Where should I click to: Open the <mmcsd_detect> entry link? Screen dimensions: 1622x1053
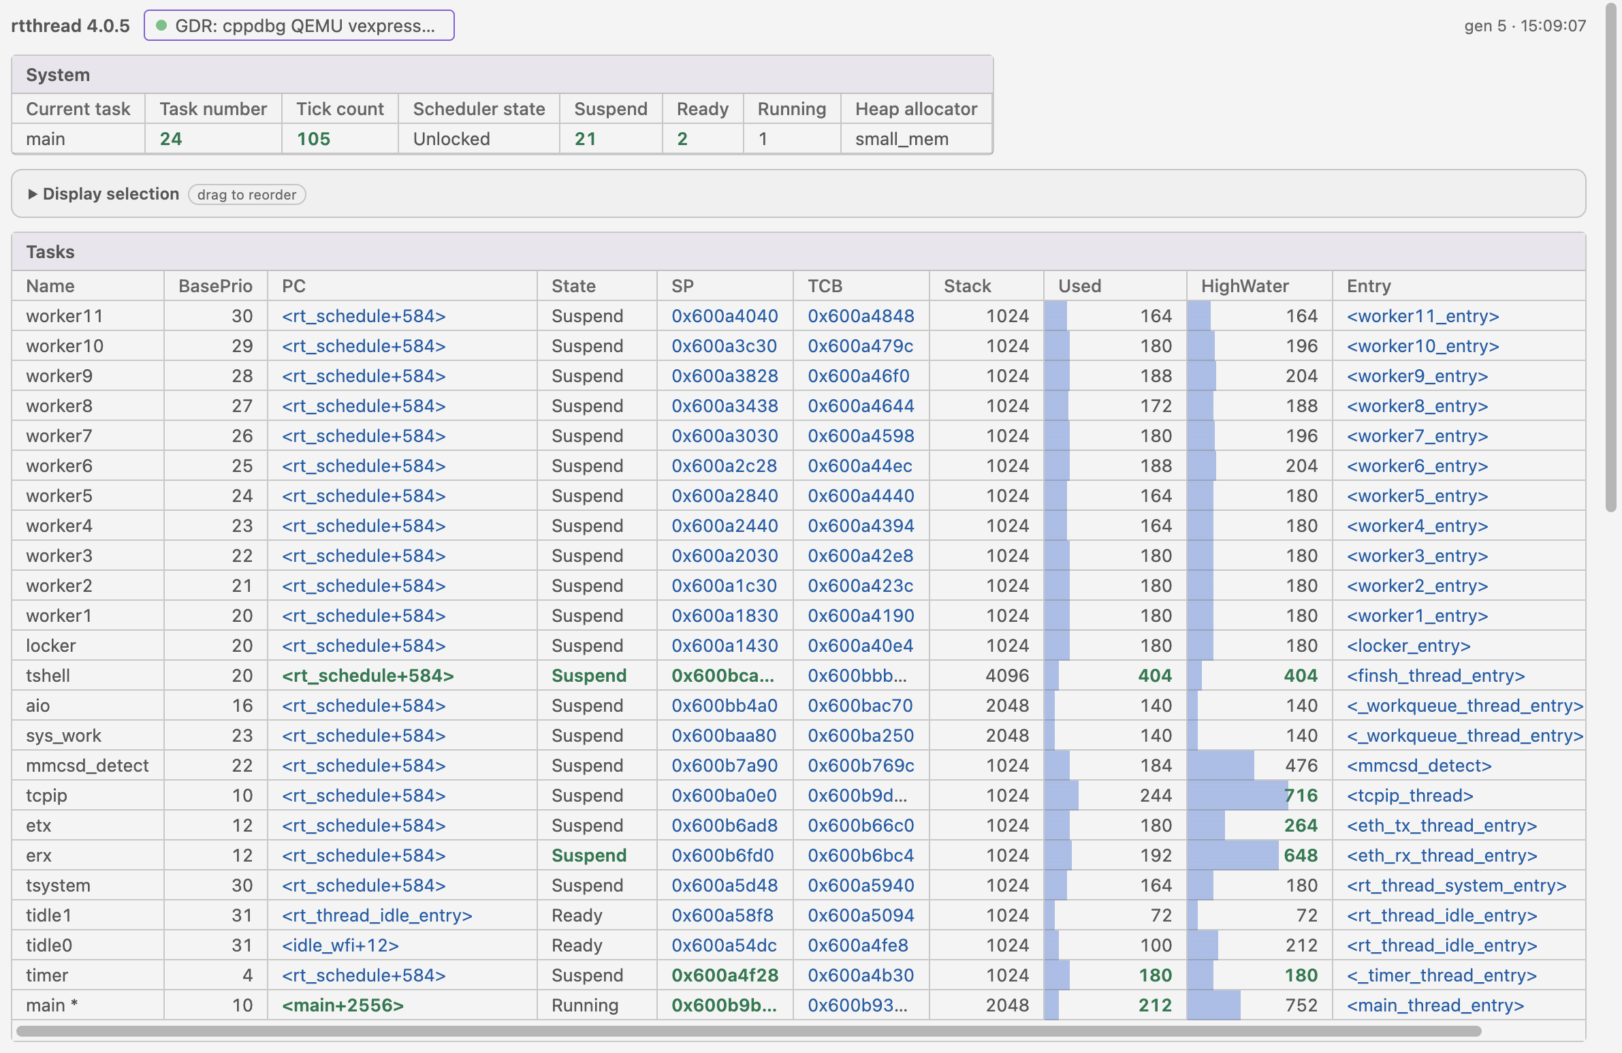[1419, 766]
